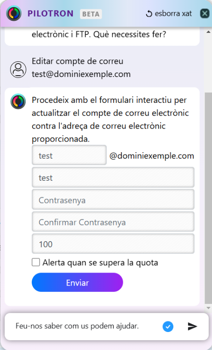Image resolution: width=212 pixels, height=350 pixels.
Task: Enable Alerta quan se supera la quota
Action: click(x=36, y=262)
